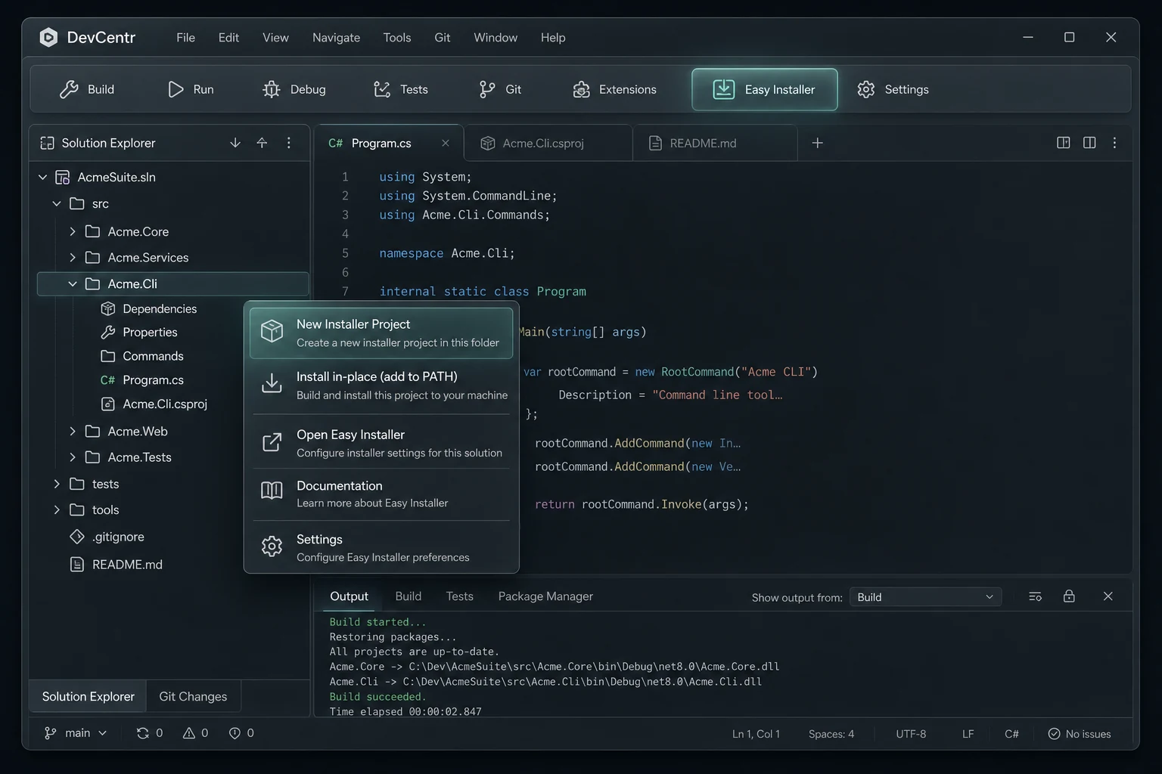The image size is (1162, 774).
Task: Choose New Installer Project from context menu
Action: click(381, 333)
